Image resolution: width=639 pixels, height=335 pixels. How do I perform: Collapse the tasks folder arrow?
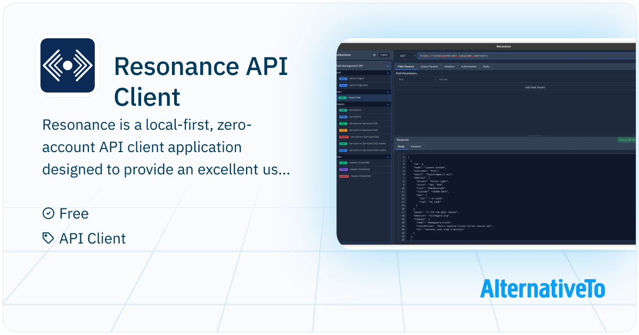tap(388, 157)
